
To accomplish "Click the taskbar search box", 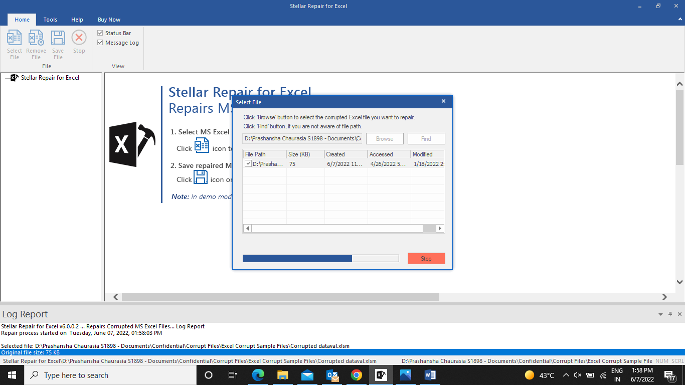I will [110, 375].
